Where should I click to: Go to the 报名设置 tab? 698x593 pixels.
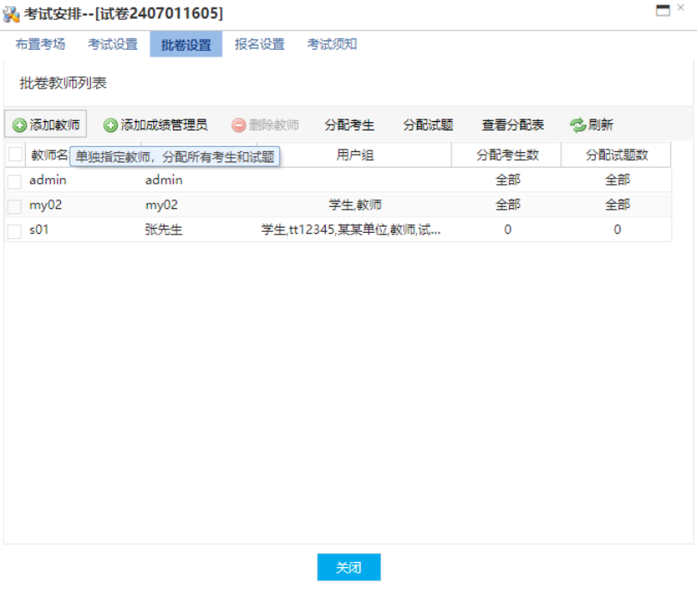(x=260, y=45)
